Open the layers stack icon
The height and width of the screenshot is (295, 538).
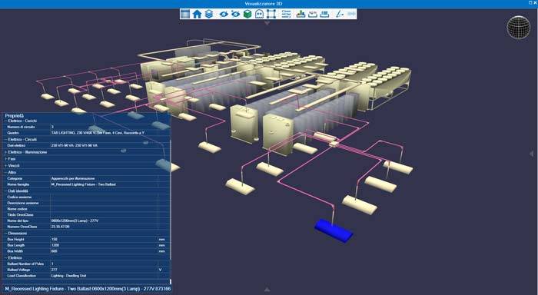(209, 14)
